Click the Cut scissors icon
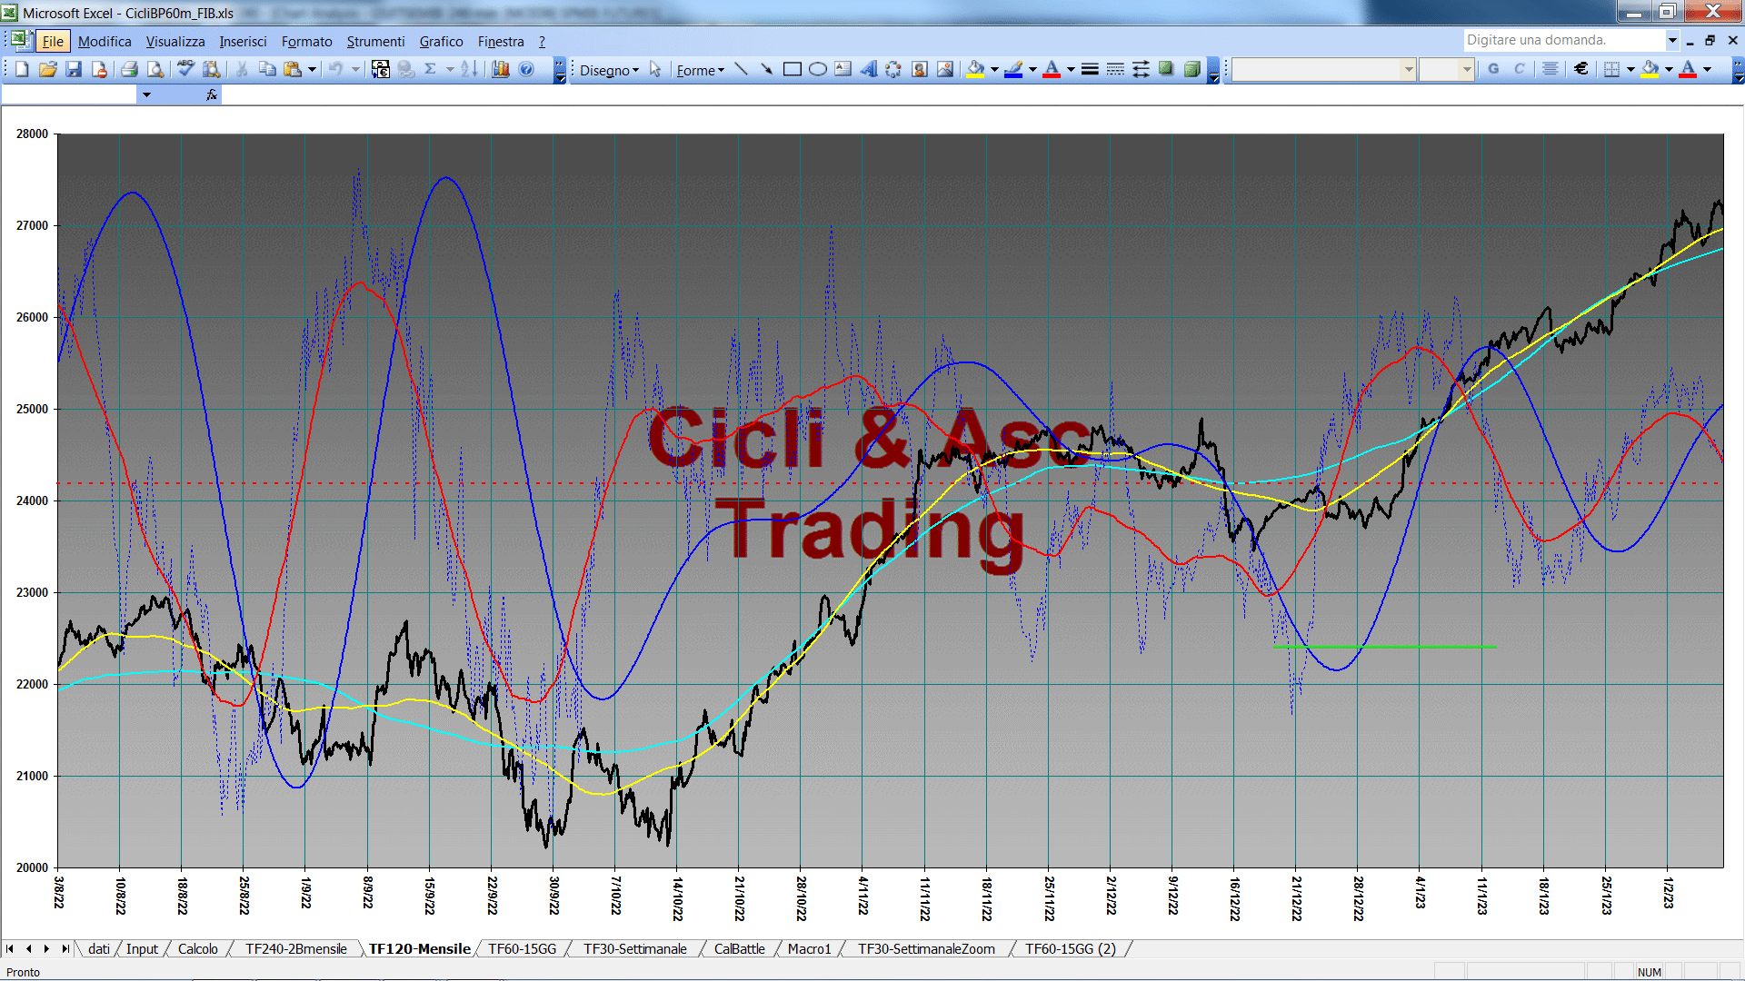 pyautogui.click(x=242, y=69)
